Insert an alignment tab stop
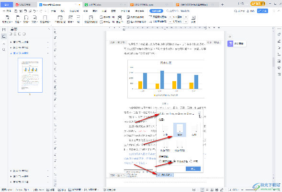282x192 pixels. tap(136, 22)
